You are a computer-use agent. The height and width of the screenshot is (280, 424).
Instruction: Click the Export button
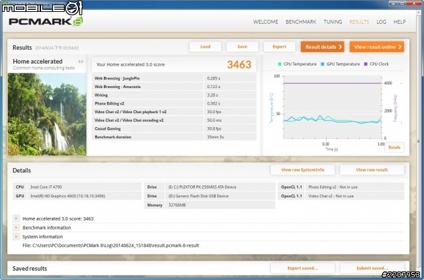280,47
